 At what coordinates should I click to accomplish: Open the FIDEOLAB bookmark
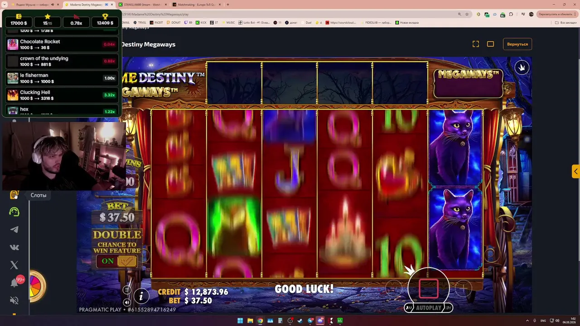376,23
